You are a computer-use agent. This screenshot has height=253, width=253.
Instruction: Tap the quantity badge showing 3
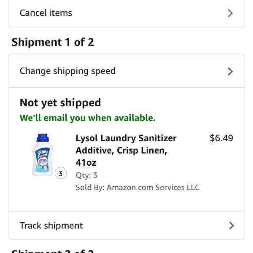[61, 173]
